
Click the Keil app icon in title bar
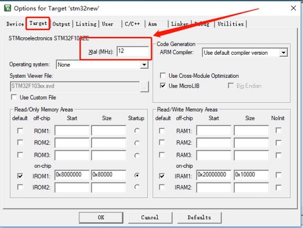click(7, 8)
